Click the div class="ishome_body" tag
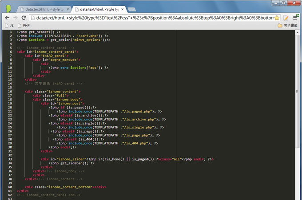Viewport: 302px width, 200px height. 58,100
